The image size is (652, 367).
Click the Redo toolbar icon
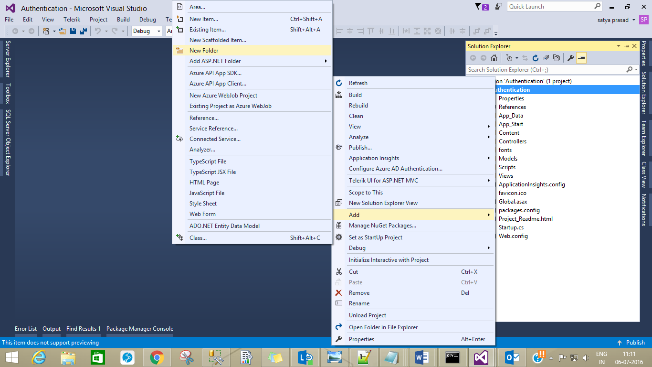114,31
